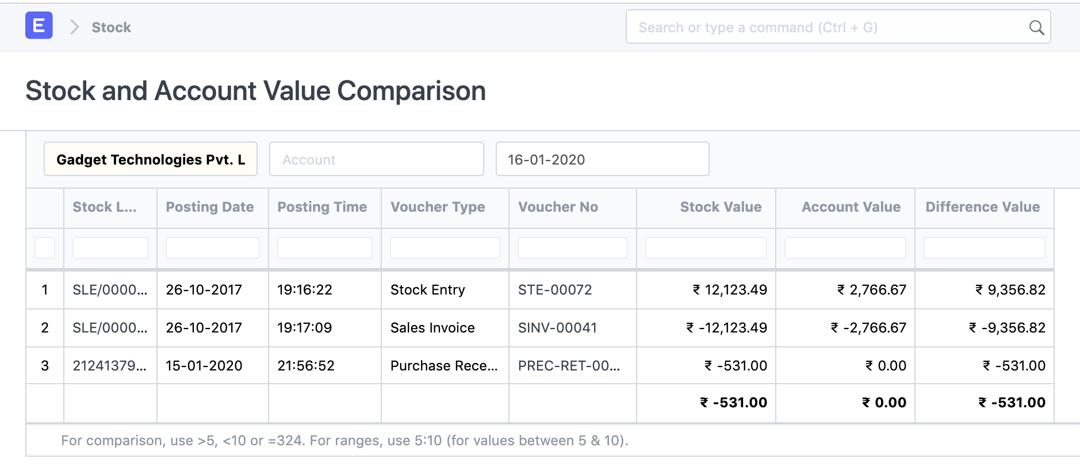Open the PREC-RET voucher link
1080x474 pixels.
tap(569, 366)
